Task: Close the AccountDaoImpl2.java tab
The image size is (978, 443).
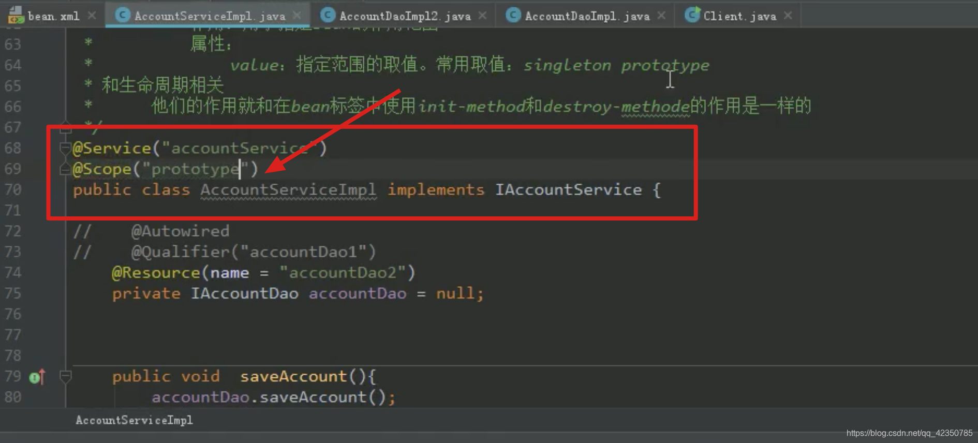Action: coord(482,16)
